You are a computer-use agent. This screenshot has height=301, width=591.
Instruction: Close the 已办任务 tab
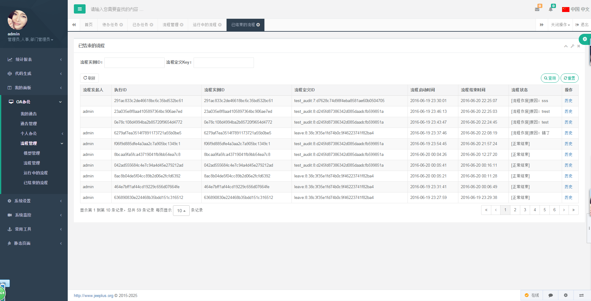click(x=151, y=25)
